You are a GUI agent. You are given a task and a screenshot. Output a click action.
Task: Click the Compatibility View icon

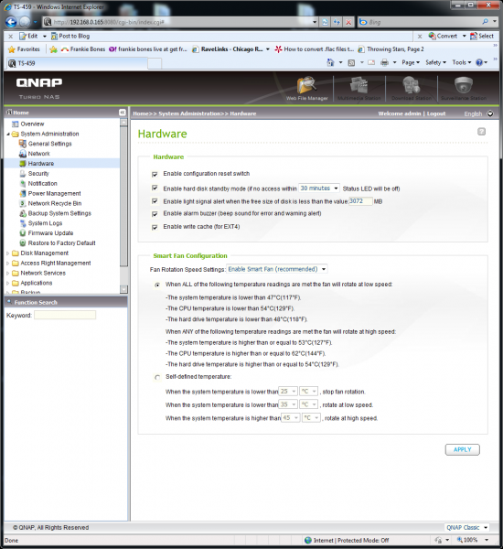coord(326,22)
